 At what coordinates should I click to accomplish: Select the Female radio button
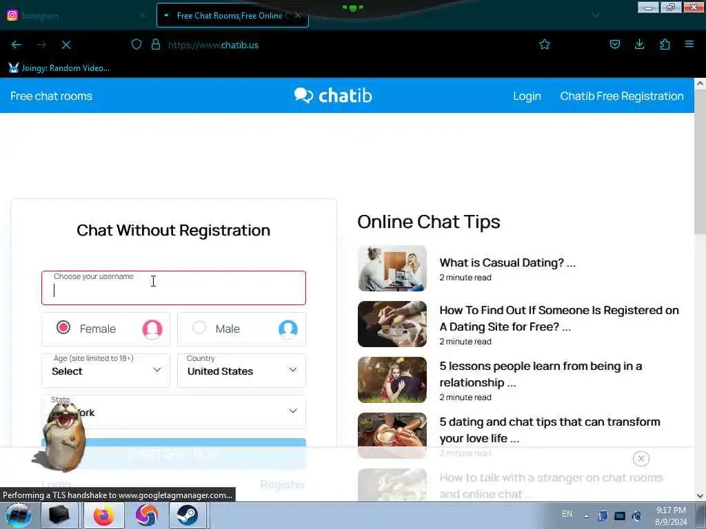tap(63, 327)
